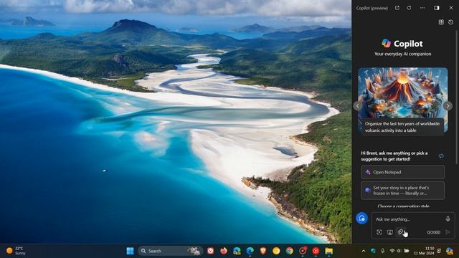Launch Vivaldi from the taskbar

click(x=210, y=251)
